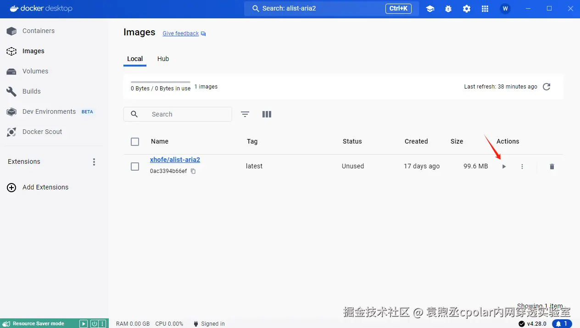Refresh the images list
The width and height of the screenshot is (580, 328).
tap(547, 87)
